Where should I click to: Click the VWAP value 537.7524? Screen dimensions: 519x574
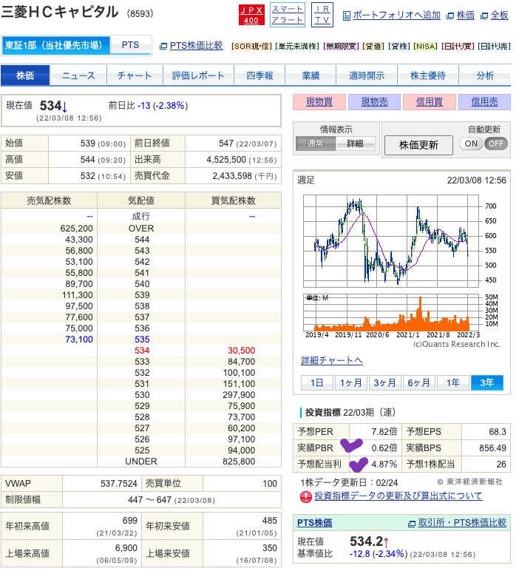(x=118, y=484)
